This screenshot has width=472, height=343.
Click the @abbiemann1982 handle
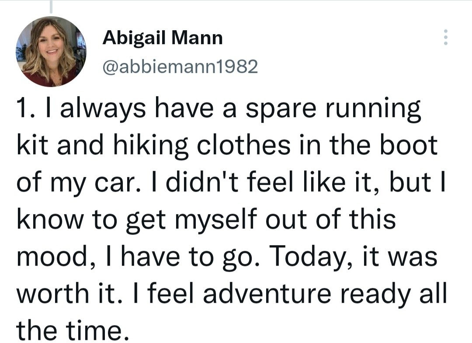pos(180,66)
